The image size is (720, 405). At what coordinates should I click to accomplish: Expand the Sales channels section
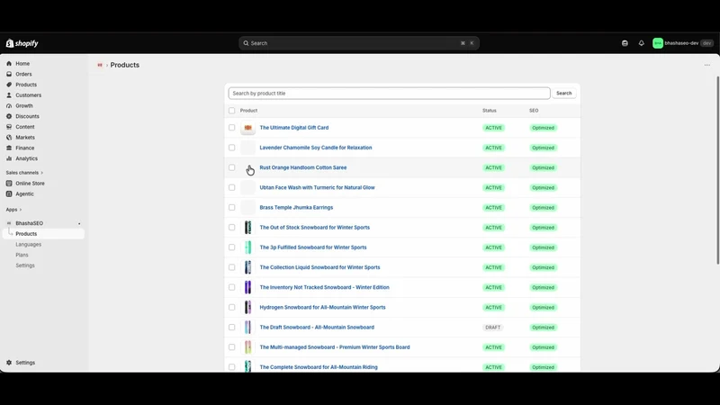[24, 173]
